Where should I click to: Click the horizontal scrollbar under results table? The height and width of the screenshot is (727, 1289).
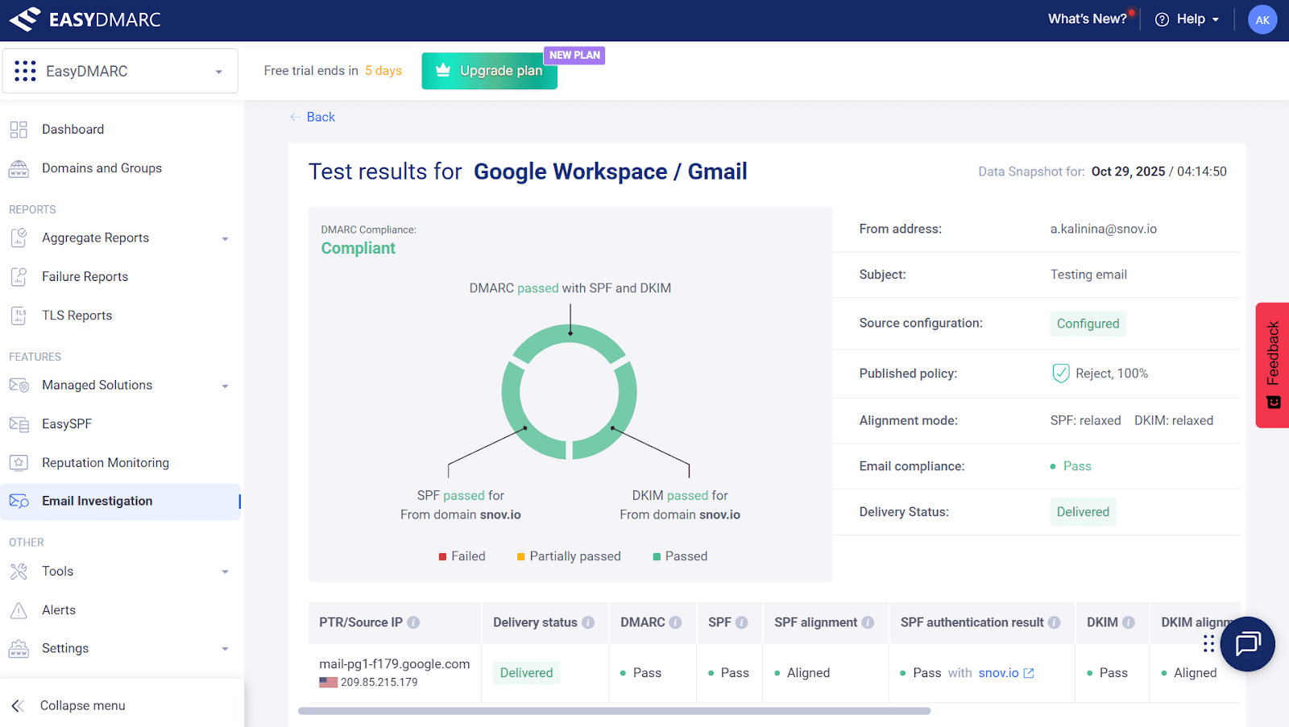point(614,711)
